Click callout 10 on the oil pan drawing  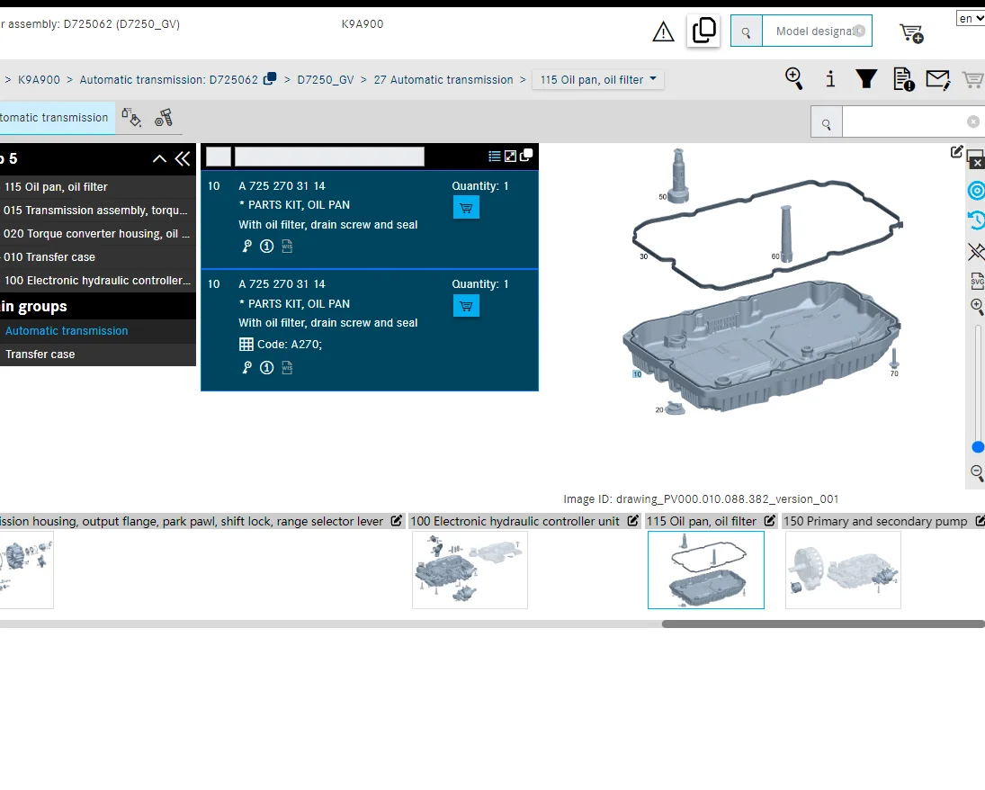point(637,374)
